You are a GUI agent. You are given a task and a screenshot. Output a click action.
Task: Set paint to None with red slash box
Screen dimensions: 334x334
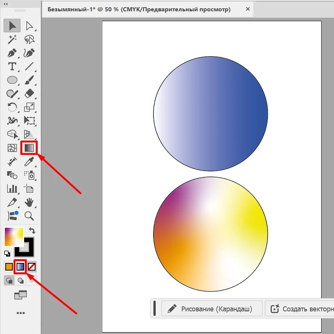pos(32,267)
